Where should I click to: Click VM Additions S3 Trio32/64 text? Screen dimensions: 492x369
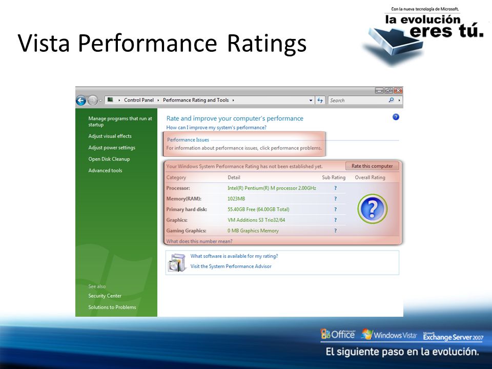pyautogui.click(x=256, y=220)
